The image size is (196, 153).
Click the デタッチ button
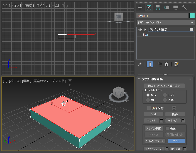[173, 121]
